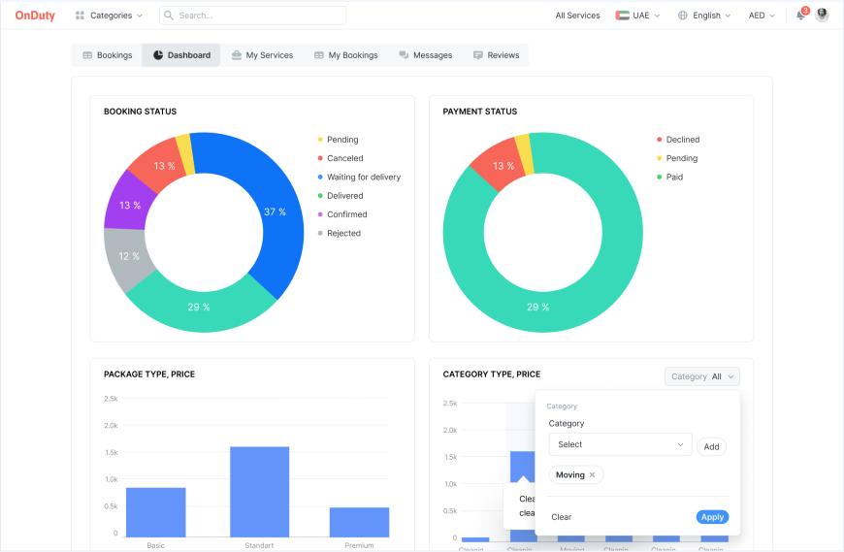Image resolution: width=844 pixels, height=552 pixels.
Task: Click the All Services link
Action: tap(577, 16)
